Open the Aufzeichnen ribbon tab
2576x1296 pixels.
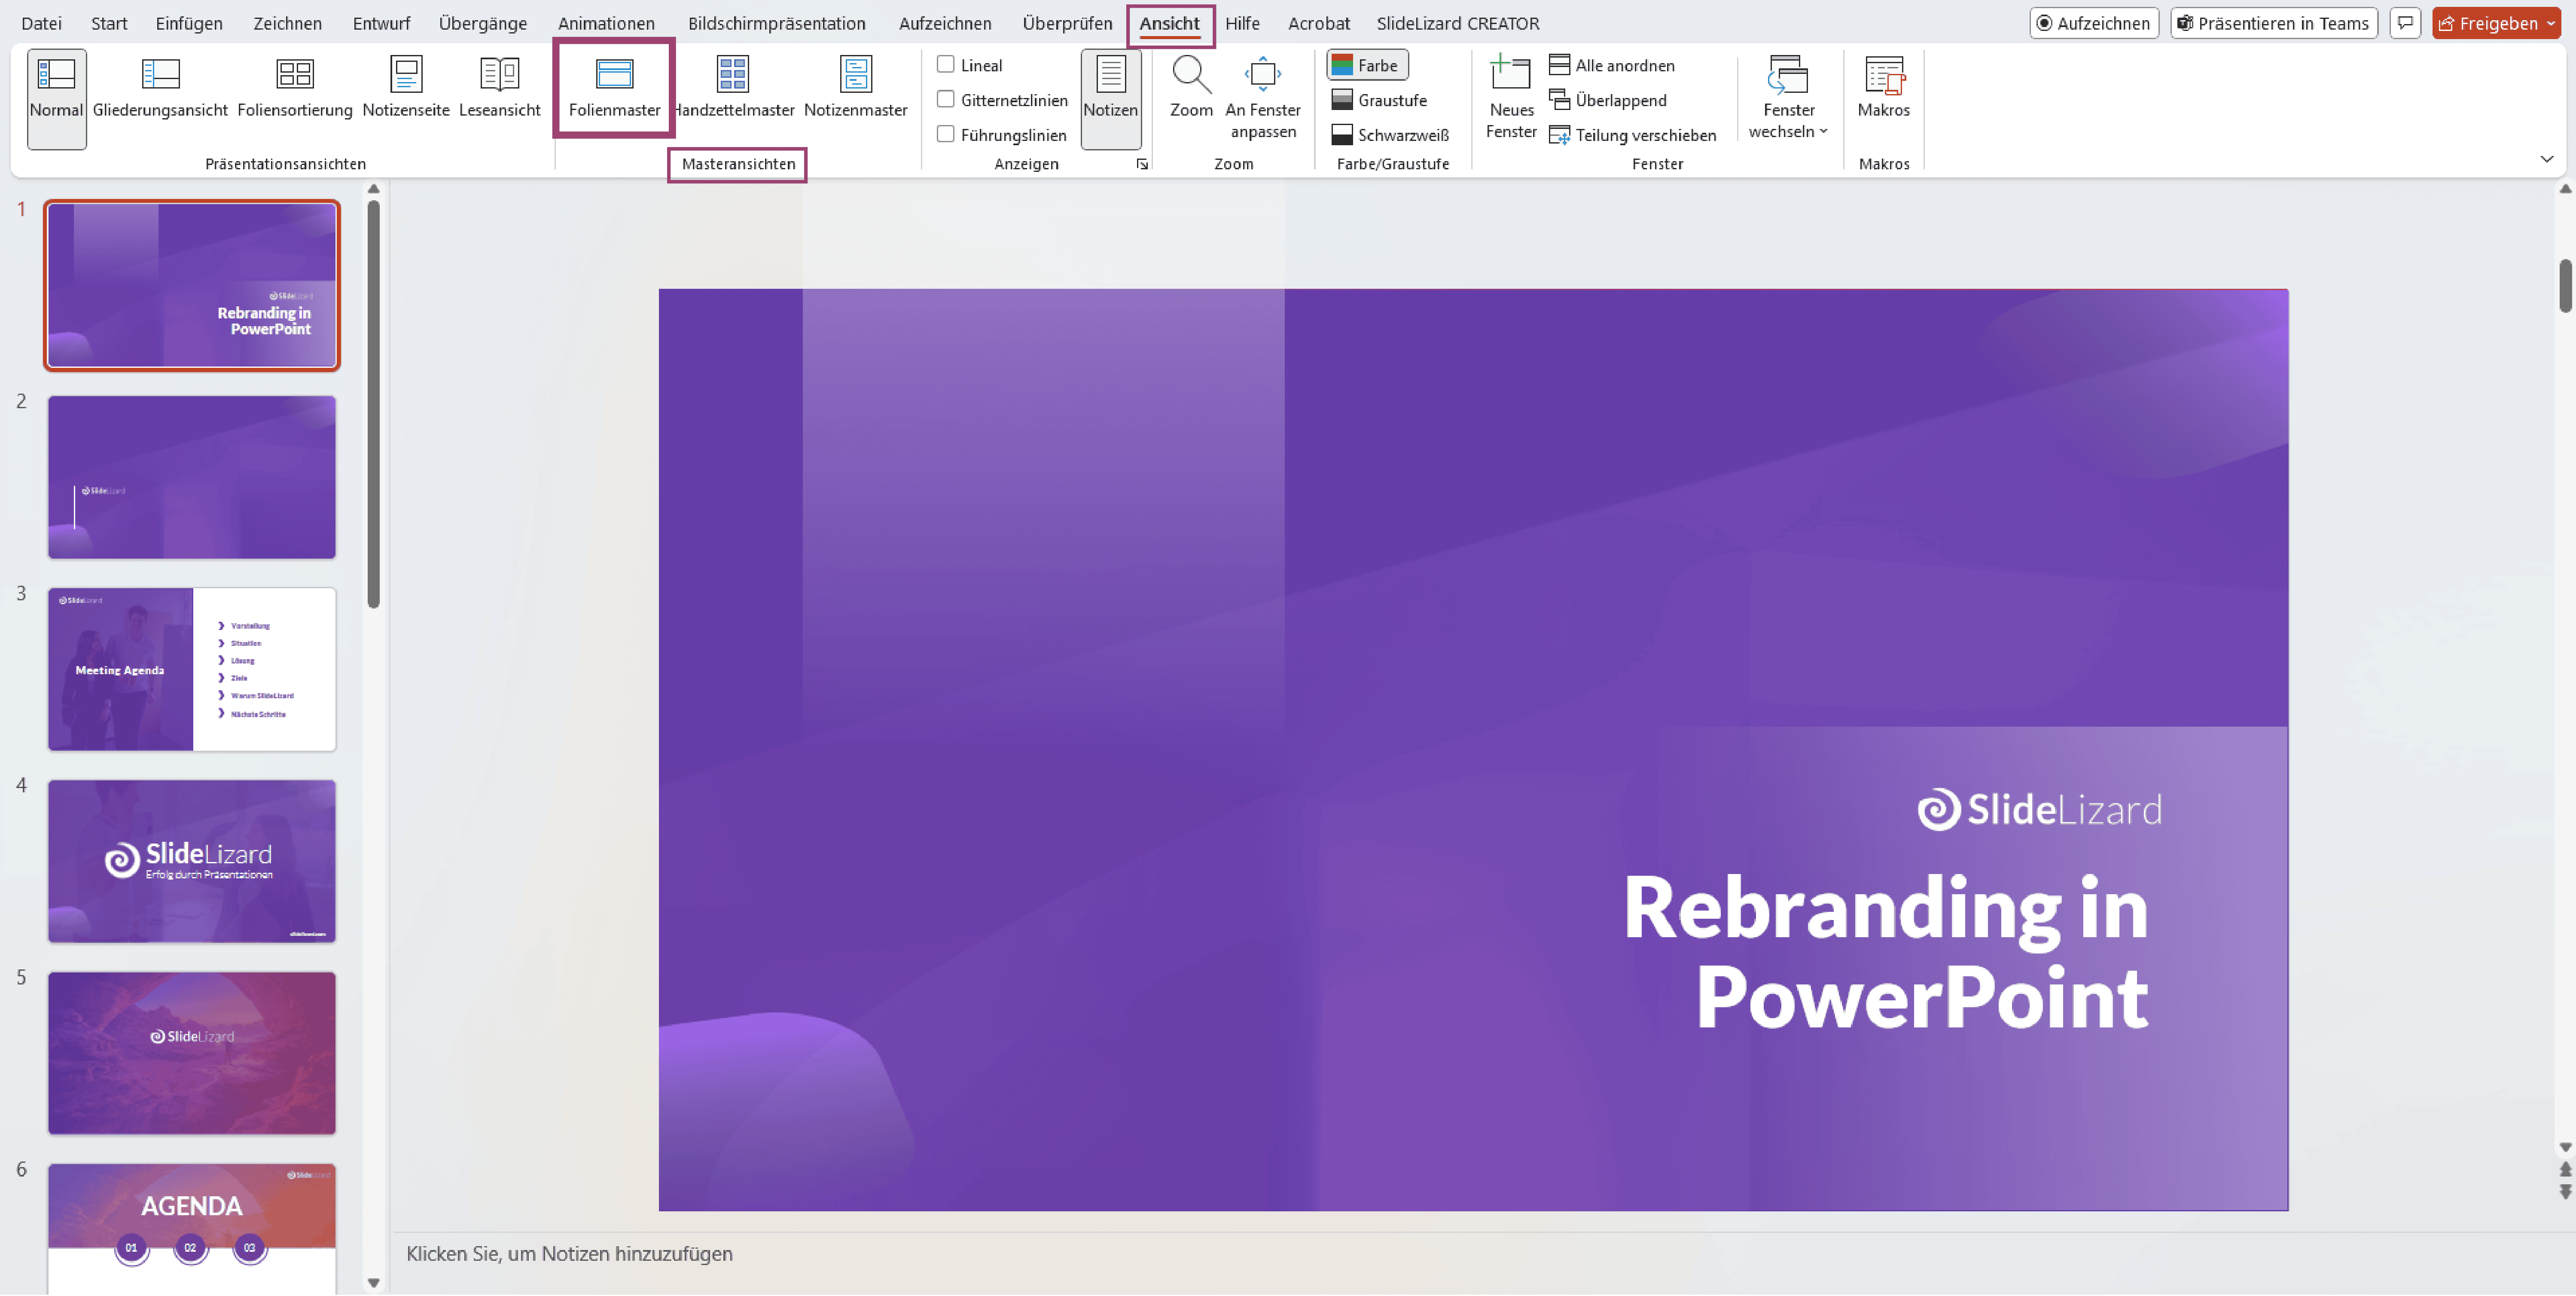click(945, 23)
